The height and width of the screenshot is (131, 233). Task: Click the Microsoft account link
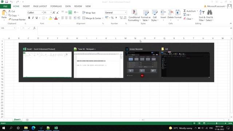coord(216,6)
